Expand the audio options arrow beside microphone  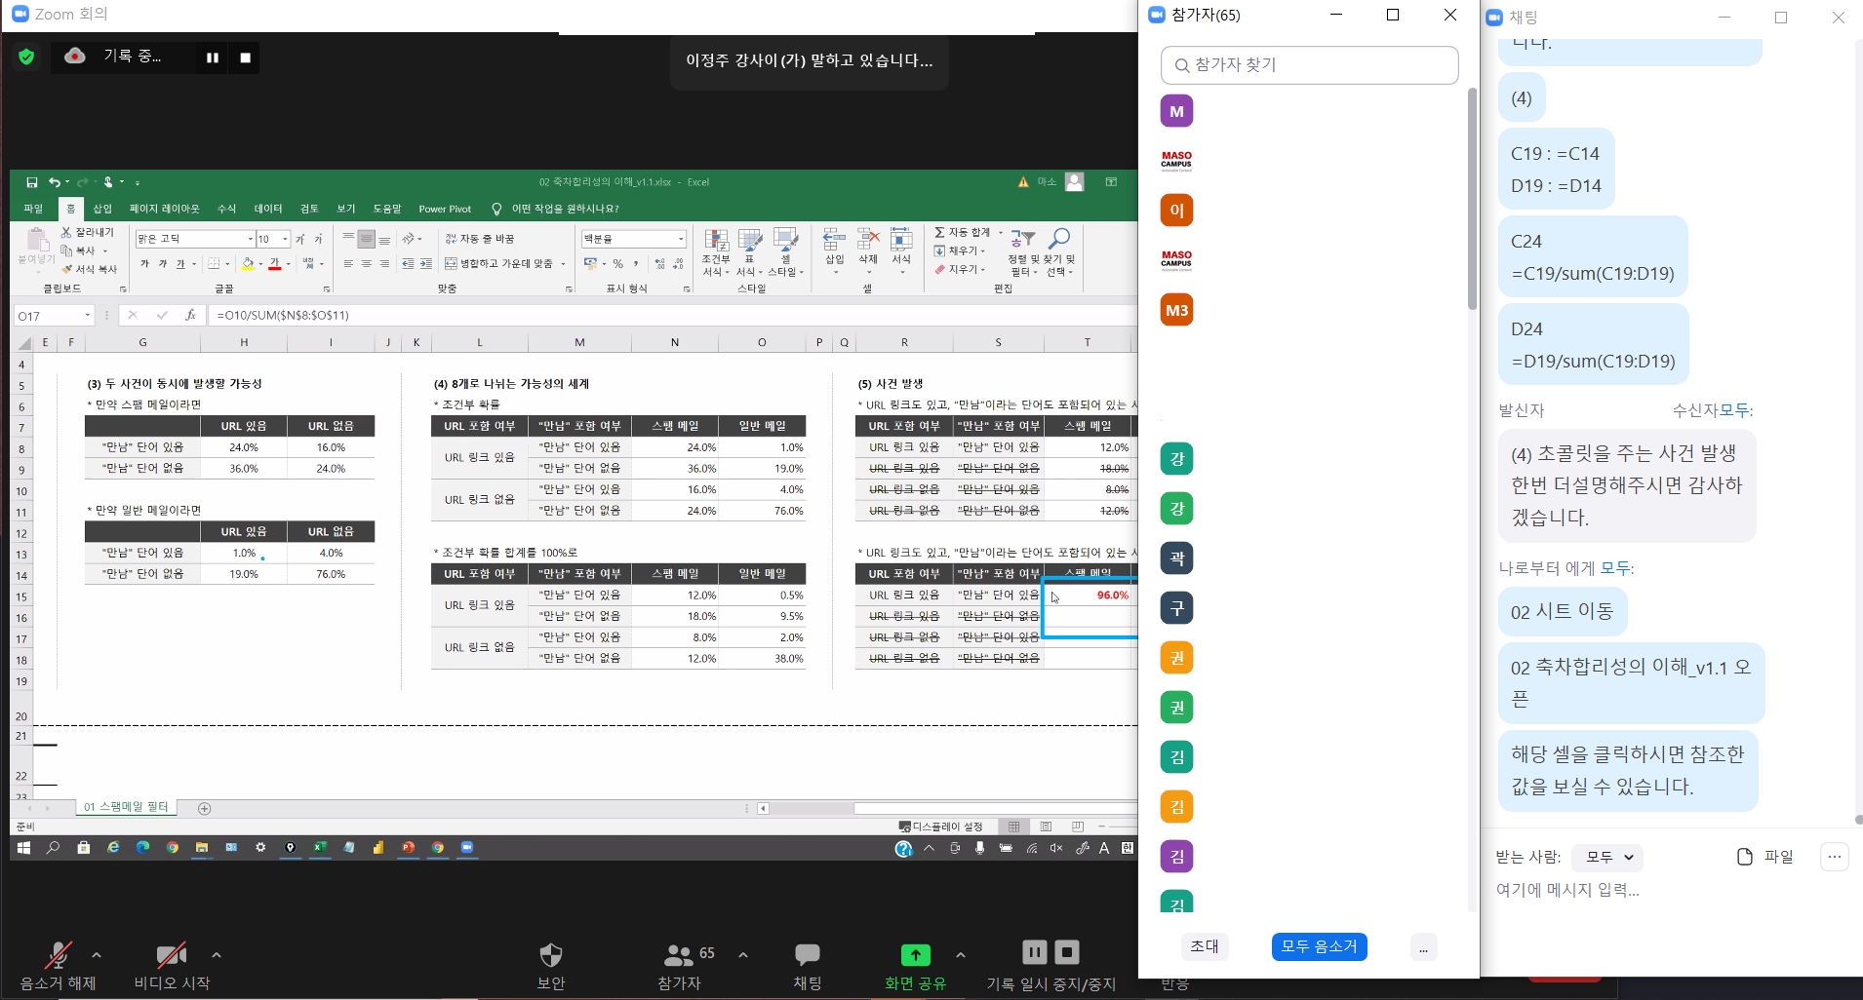[x=97, y=955]
